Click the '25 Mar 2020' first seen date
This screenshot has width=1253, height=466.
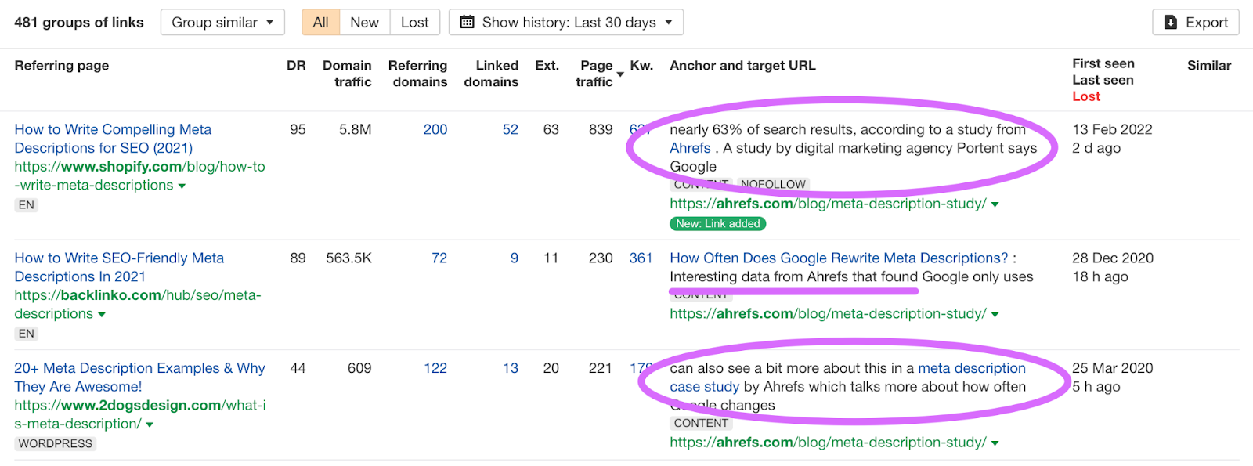(x=1113, y=368)
